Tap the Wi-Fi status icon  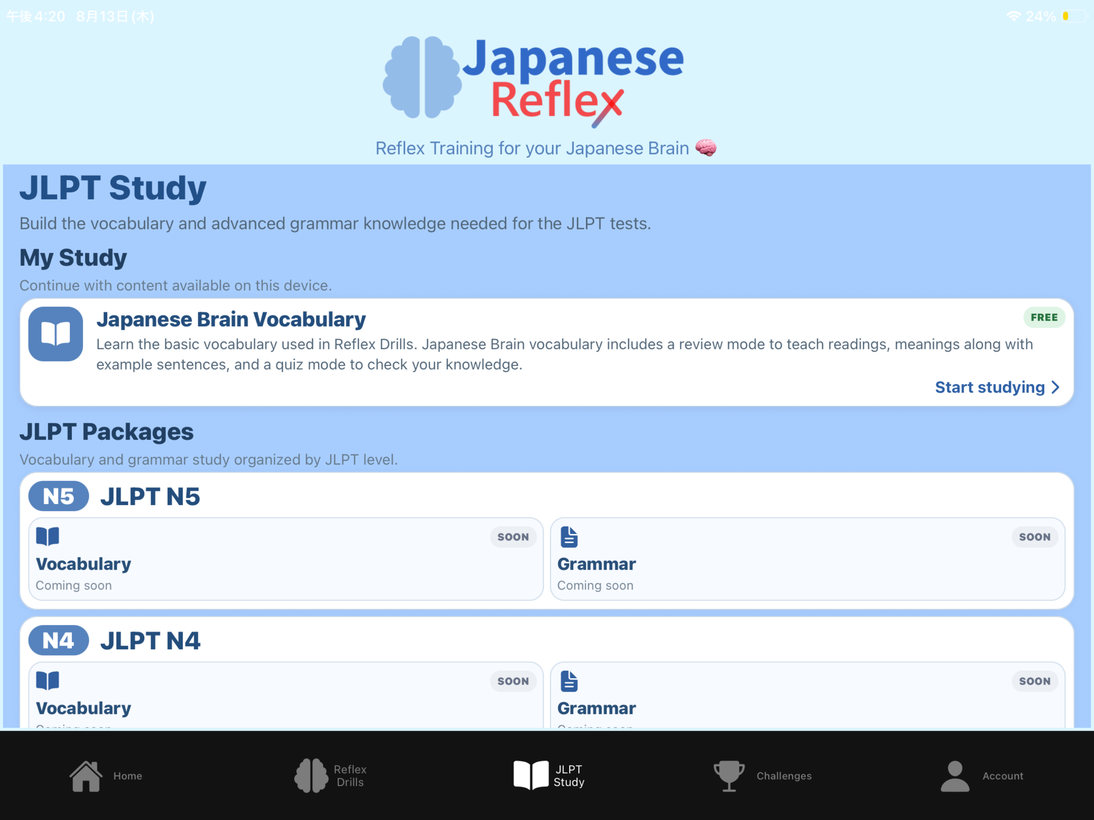tap(1013, 16)
